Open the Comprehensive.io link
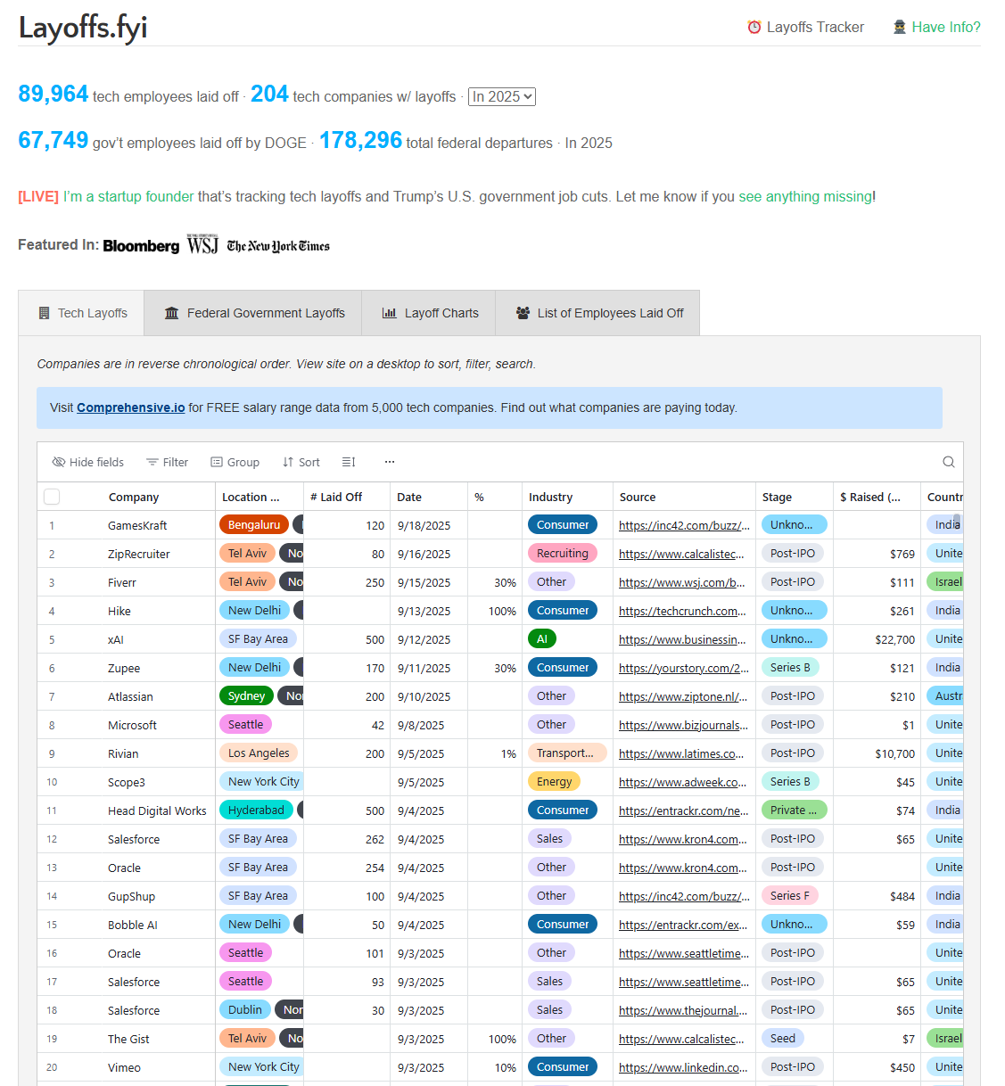The image size is (1005, 1086). click(x=131, y=407)
